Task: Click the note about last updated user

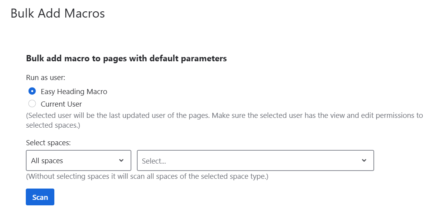Action: pos(224,120)
